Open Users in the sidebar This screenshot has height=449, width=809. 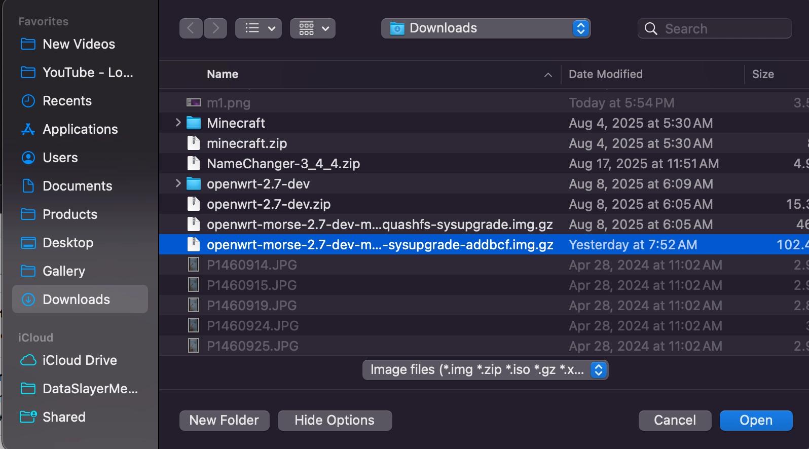pos(80,158)
